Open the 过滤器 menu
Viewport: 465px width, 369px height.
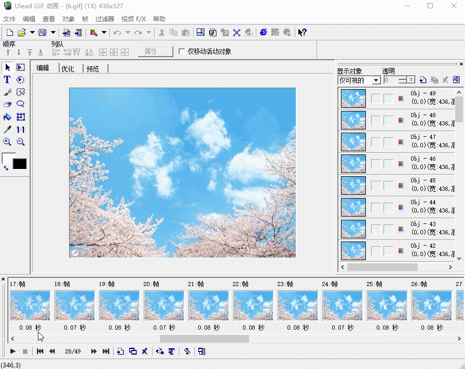[104, 19]
